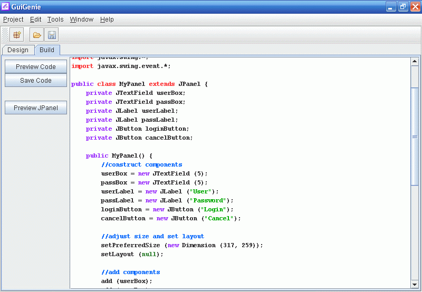This screenshot has height=292, width=422.
Task: Launch Preview JPanel
Action: click(36, 108)
